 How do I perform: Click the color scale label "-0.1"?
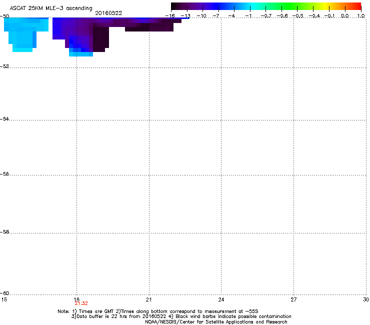click(330, 16)
